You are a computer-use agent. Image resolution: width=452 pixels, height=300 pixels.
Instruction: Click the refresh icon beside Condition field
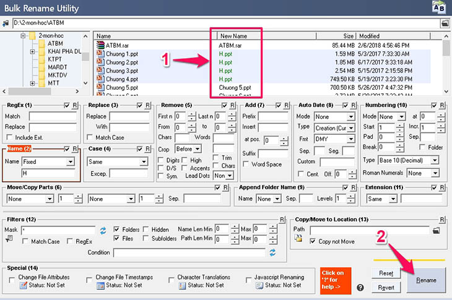[x=272, y=252]
